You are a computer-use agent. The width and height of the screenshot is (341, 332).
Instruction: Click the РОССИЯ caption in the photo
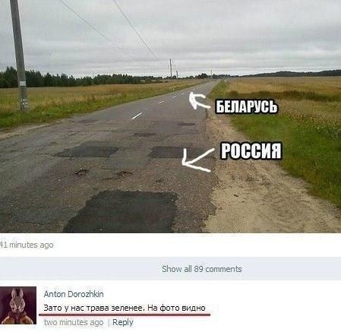pyautogui.click(x=251, y=150)
